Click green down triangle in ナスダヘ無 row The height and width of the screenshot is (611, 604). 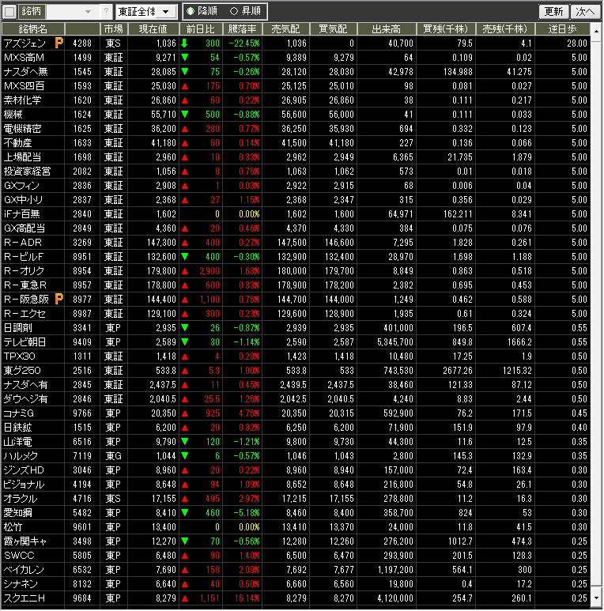point(185,71)
